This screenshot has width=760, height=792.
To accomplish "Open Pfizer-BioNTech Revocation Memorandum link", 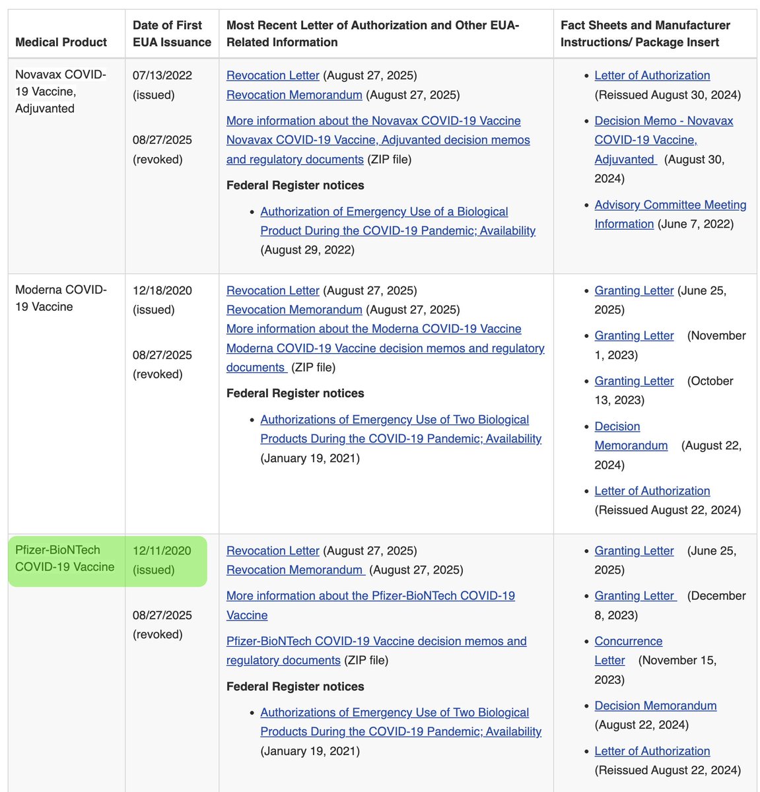I will (x=296, y=570).
